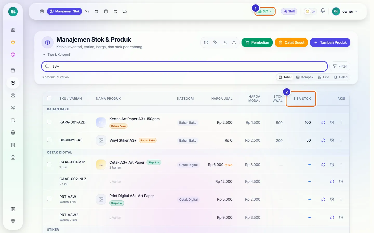The width and height of the screenshot is (374, 233).
Task: Click the download icon in header toolbar
Action: click(225, 42)
